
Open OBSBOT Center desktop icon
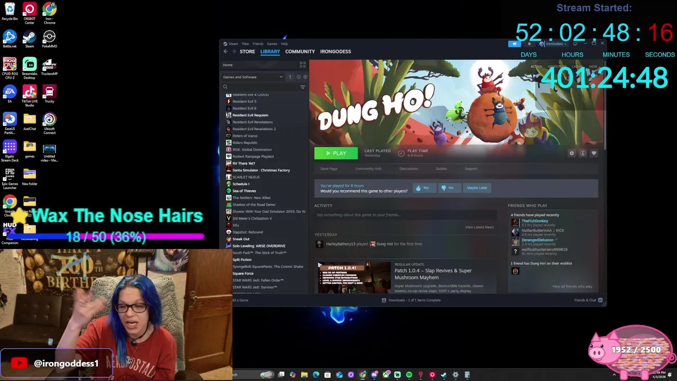pyautogui.click(x=30, y=13)
